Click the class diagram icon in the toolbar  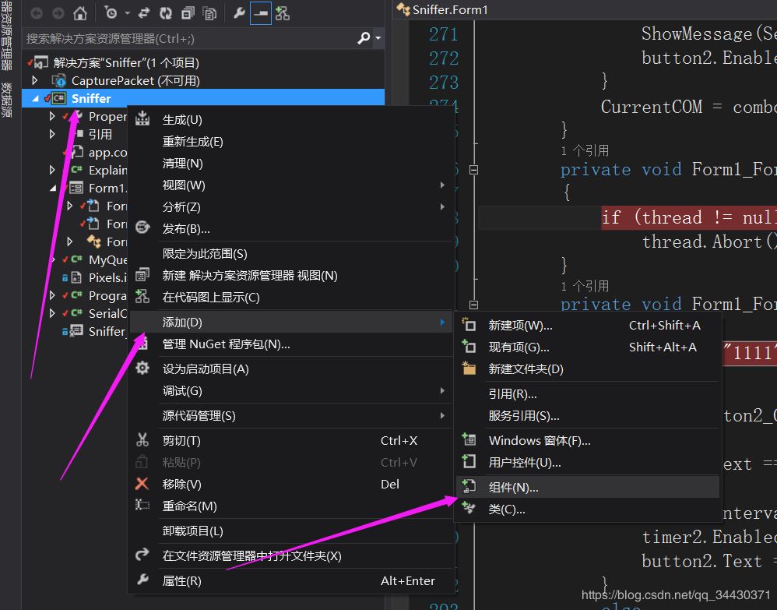point(283,13)
